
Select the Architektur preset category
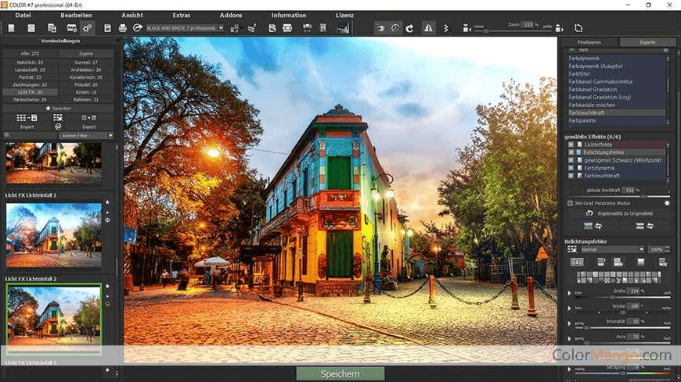(86, 70)
